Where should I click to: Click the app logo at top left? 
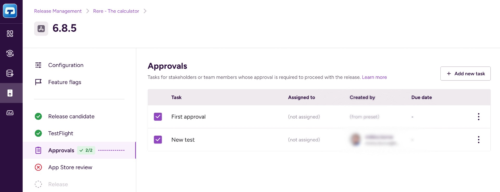(x=10, y=11)
